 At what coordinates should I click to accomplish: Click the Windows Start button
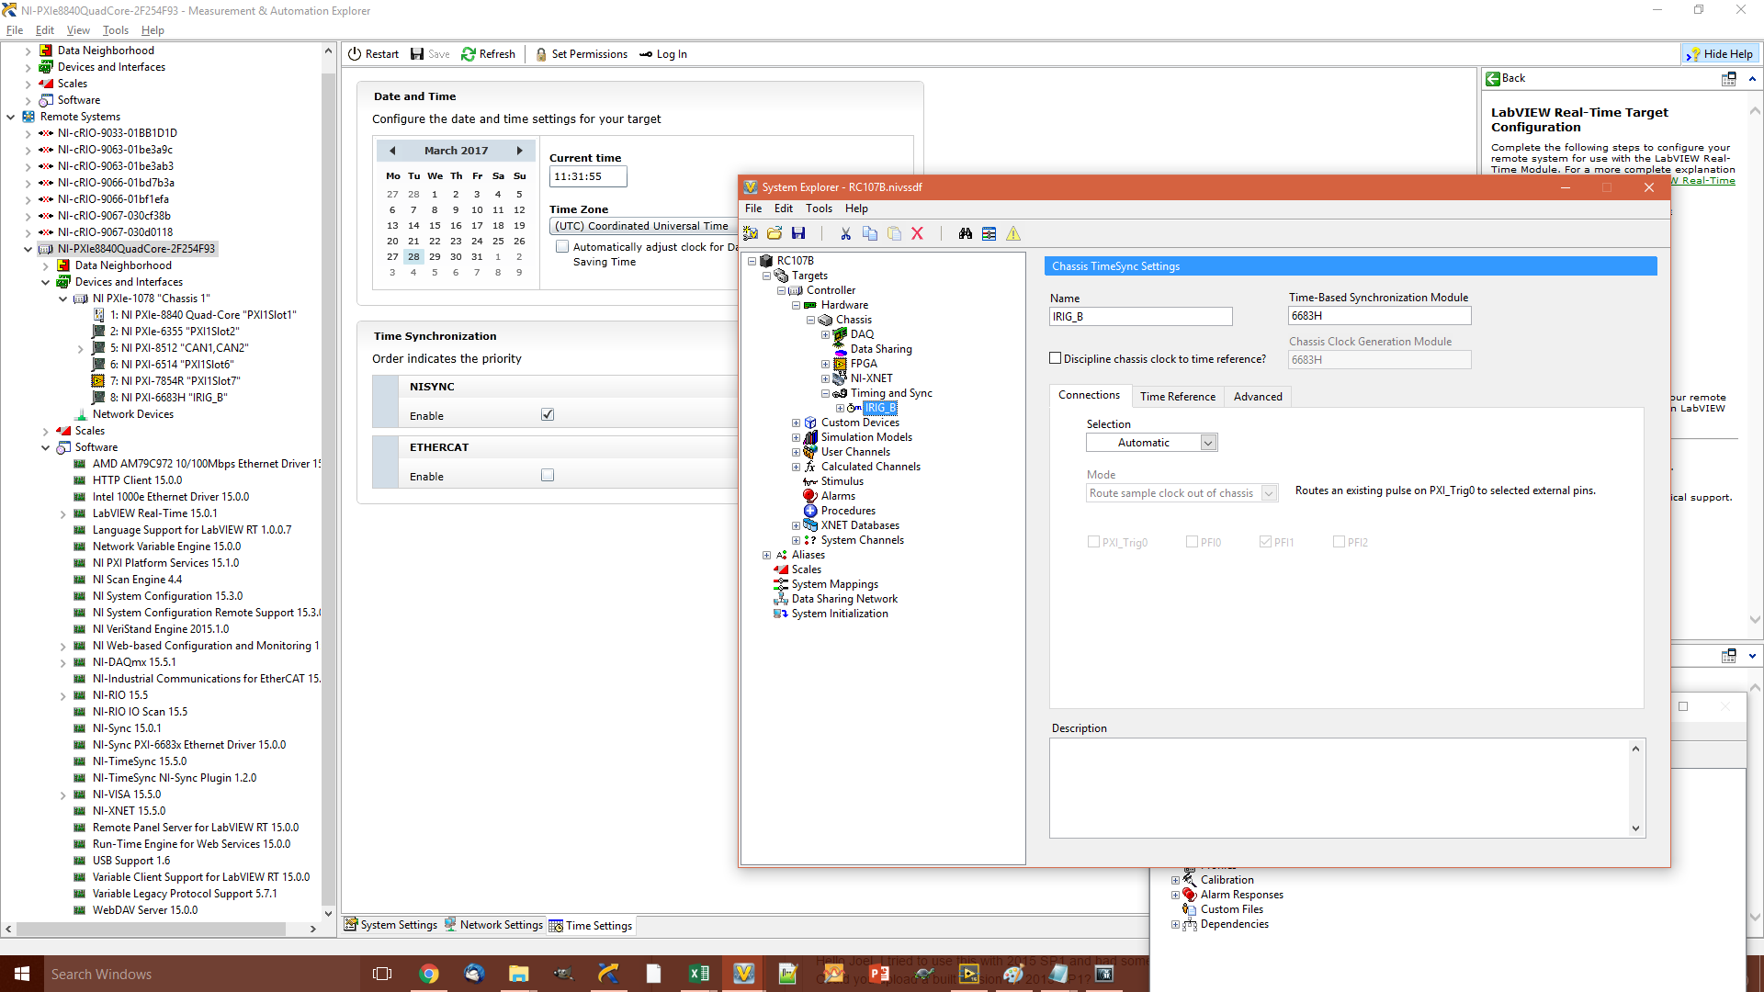click(x=22, y=974)
